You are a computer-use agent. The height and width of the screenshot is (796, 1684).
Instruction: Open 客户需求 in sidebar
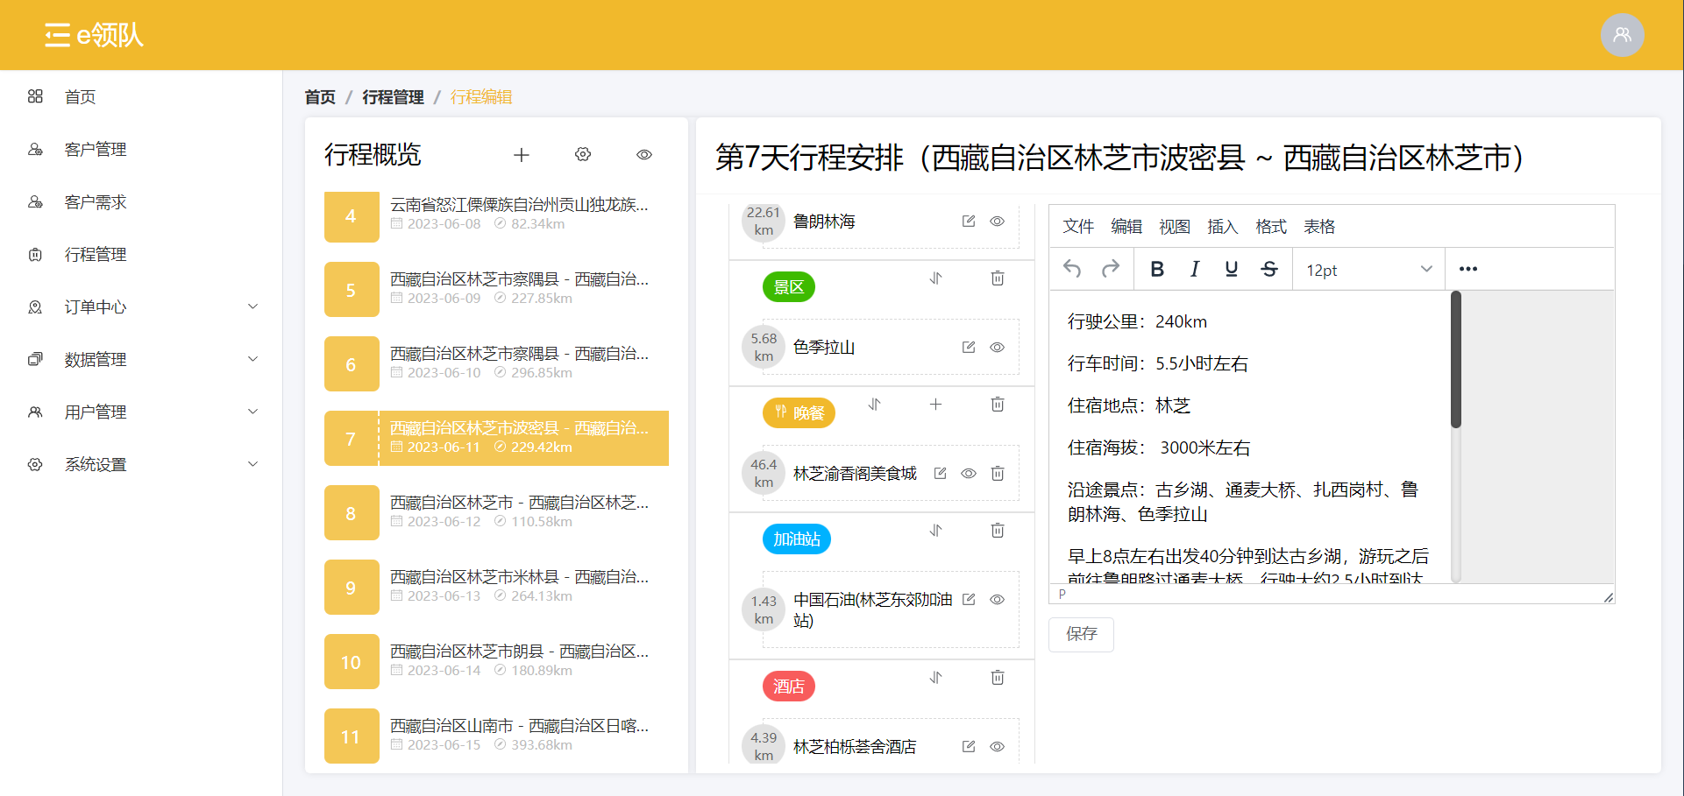141,202
